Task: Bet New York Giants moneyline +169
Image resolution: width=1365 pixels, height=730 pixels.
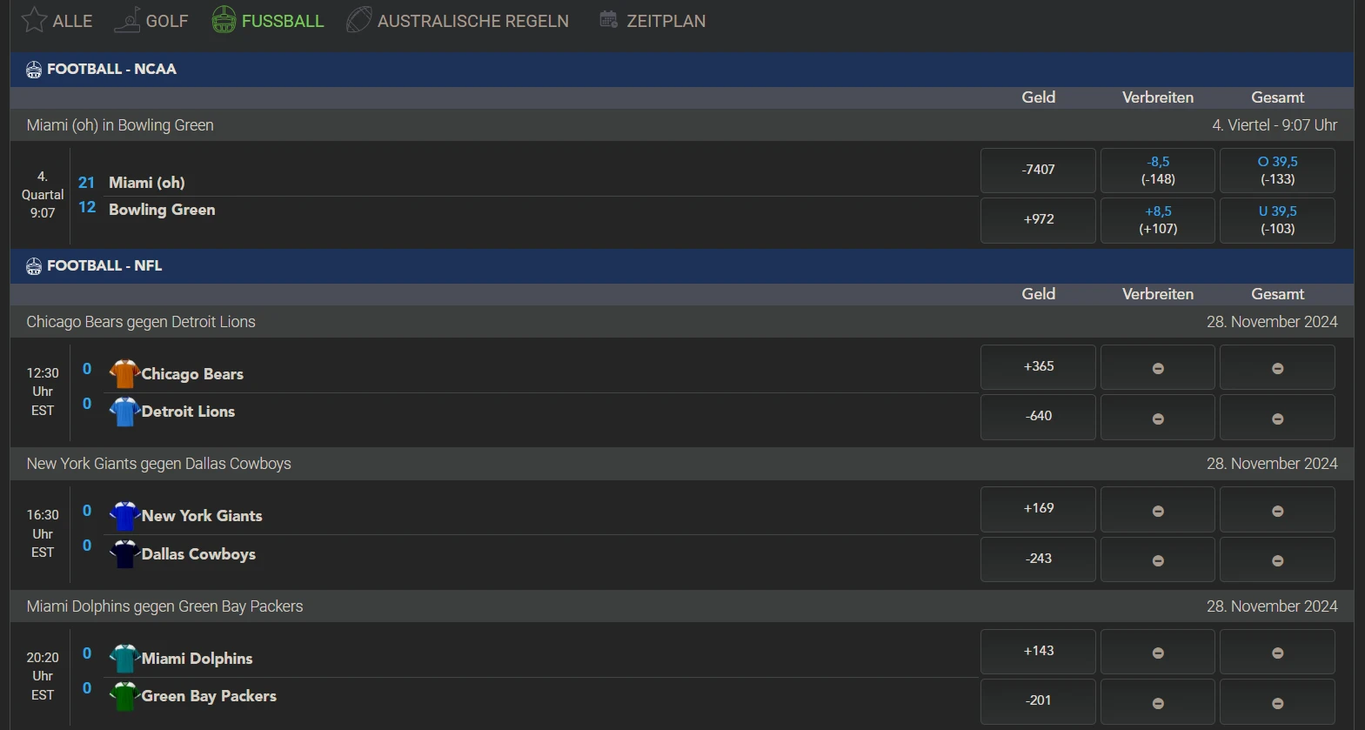Action: pyautogui.click(x=1038, y=508)
